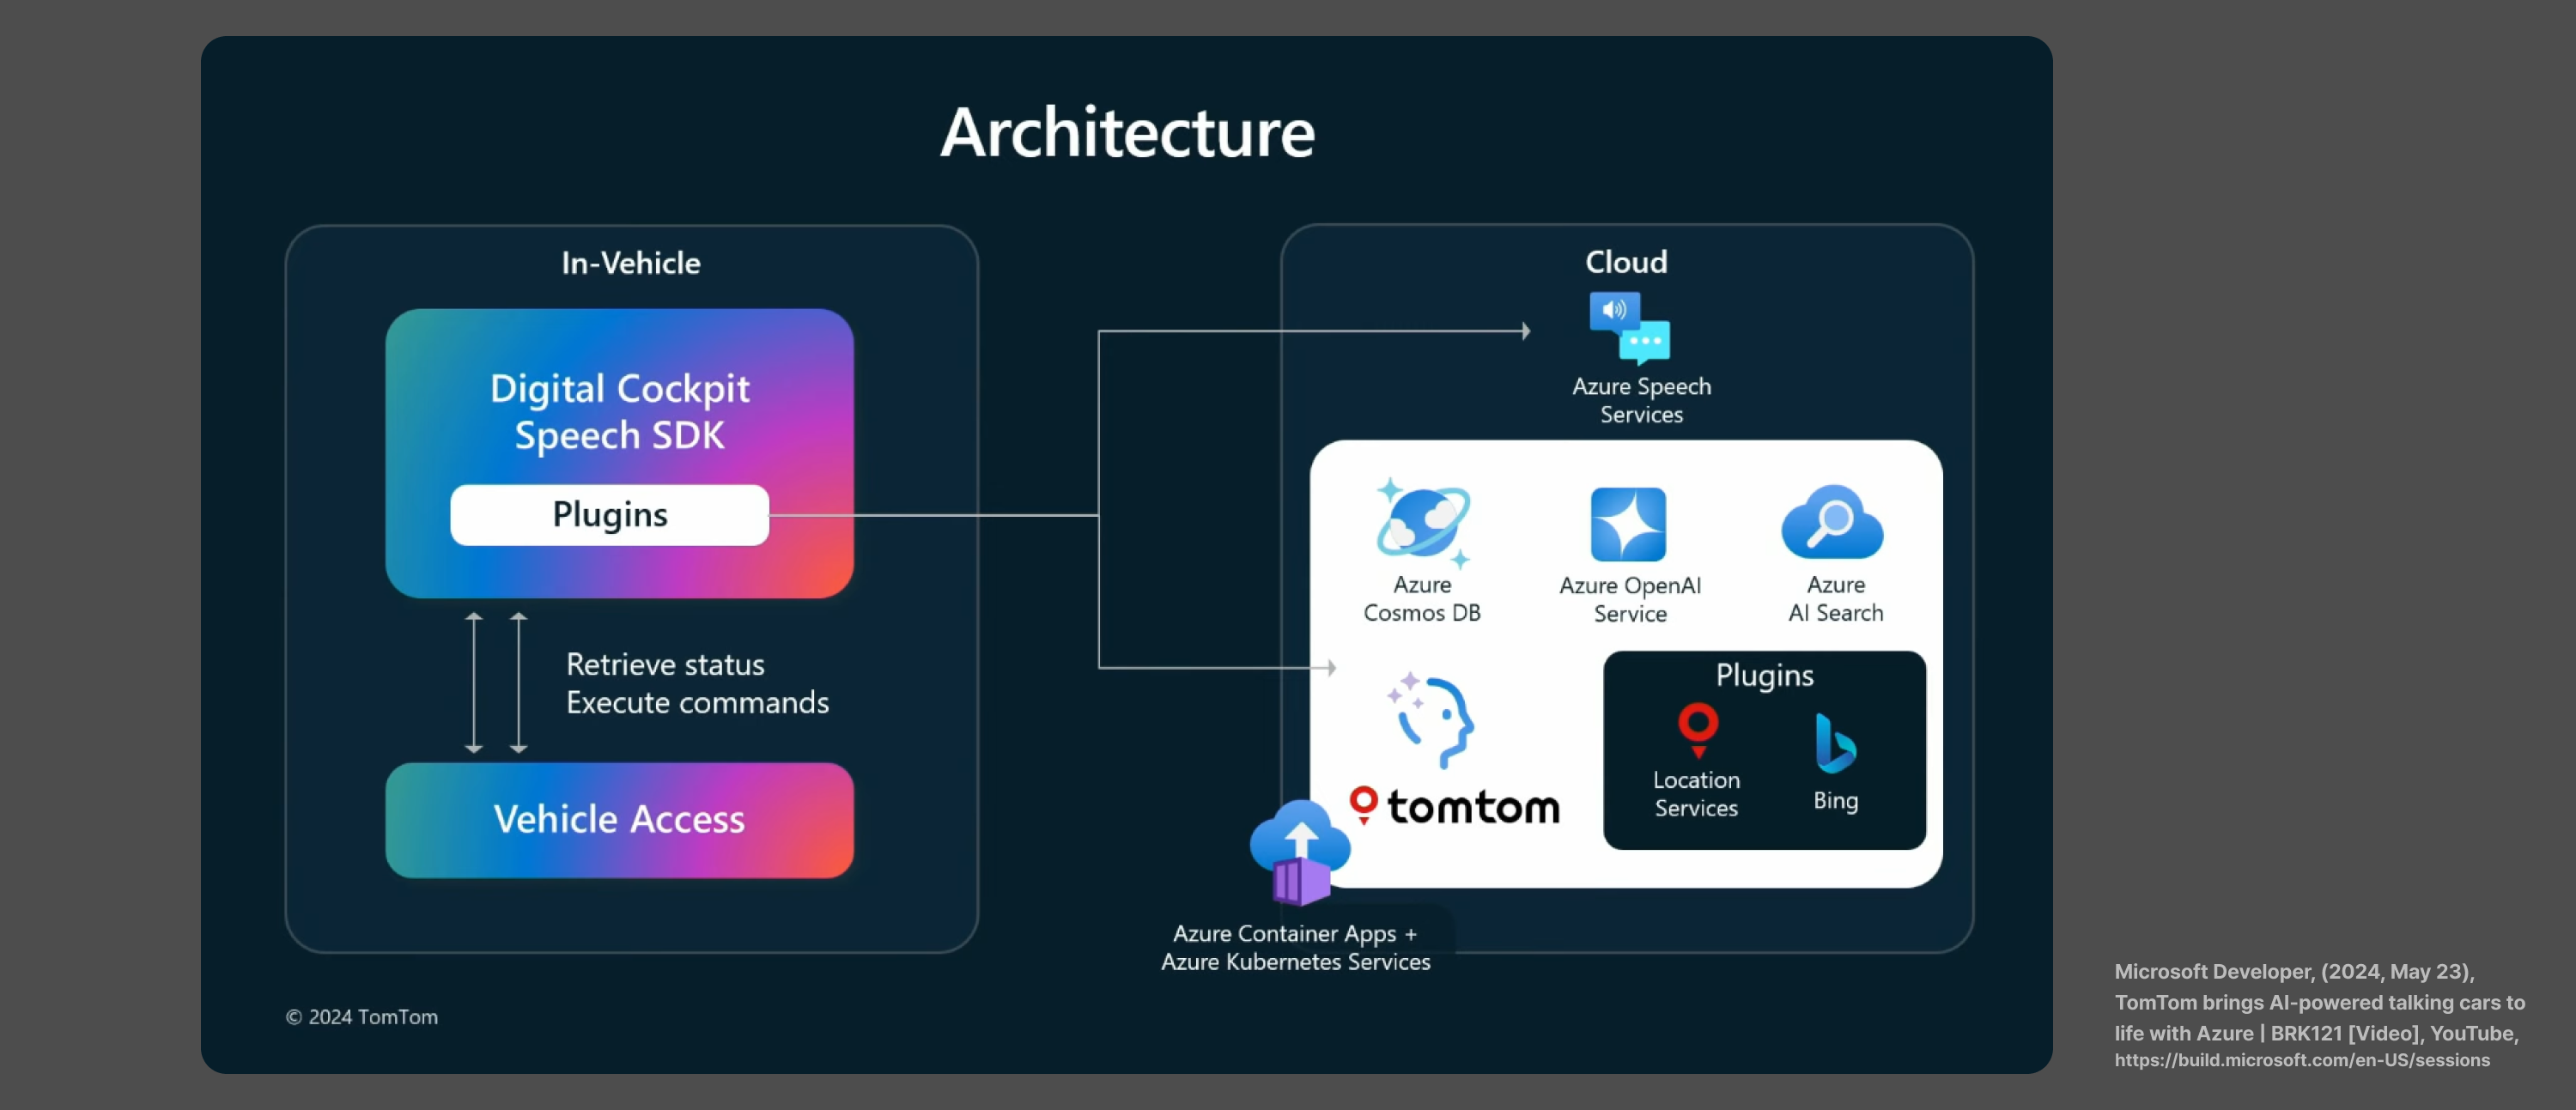
Task: Click the Azure AI Search cloud icon
Action: coord(1832,523)
